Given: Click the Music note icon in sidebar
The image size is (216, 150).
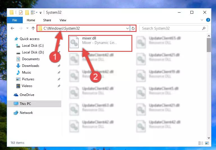Looking at the screenshot, I should coord(18,72).
